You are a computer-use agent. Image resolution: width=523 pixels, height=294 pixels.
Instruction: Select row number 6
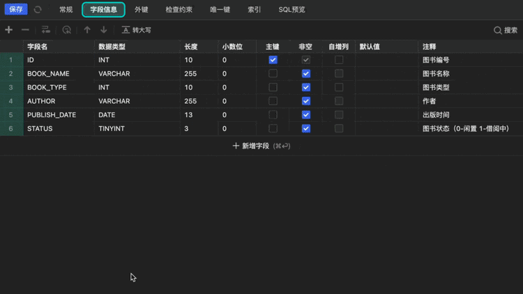click(11, 128)
